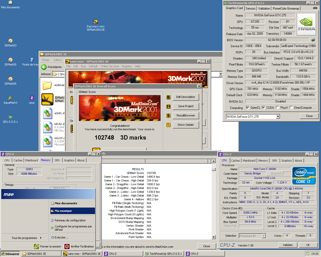Click Fermer la session key icon
This screenshot has width=321, height=257.
click(x=36, y=246)
